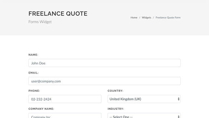Click the COUNTRY: field label

[115, 91]
